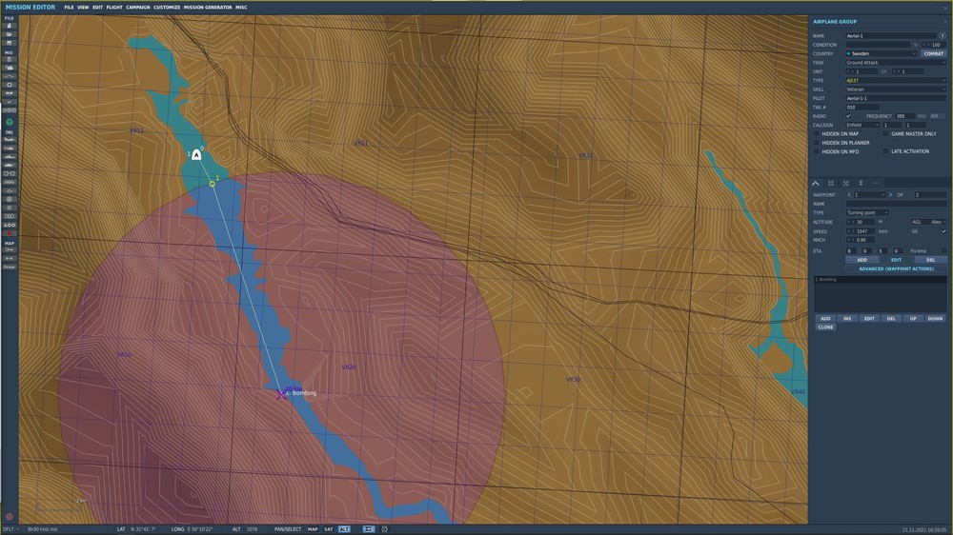Viewport: 953px width, 535px height.
Task: Click the COMBAT button
Action: point(934,53)
